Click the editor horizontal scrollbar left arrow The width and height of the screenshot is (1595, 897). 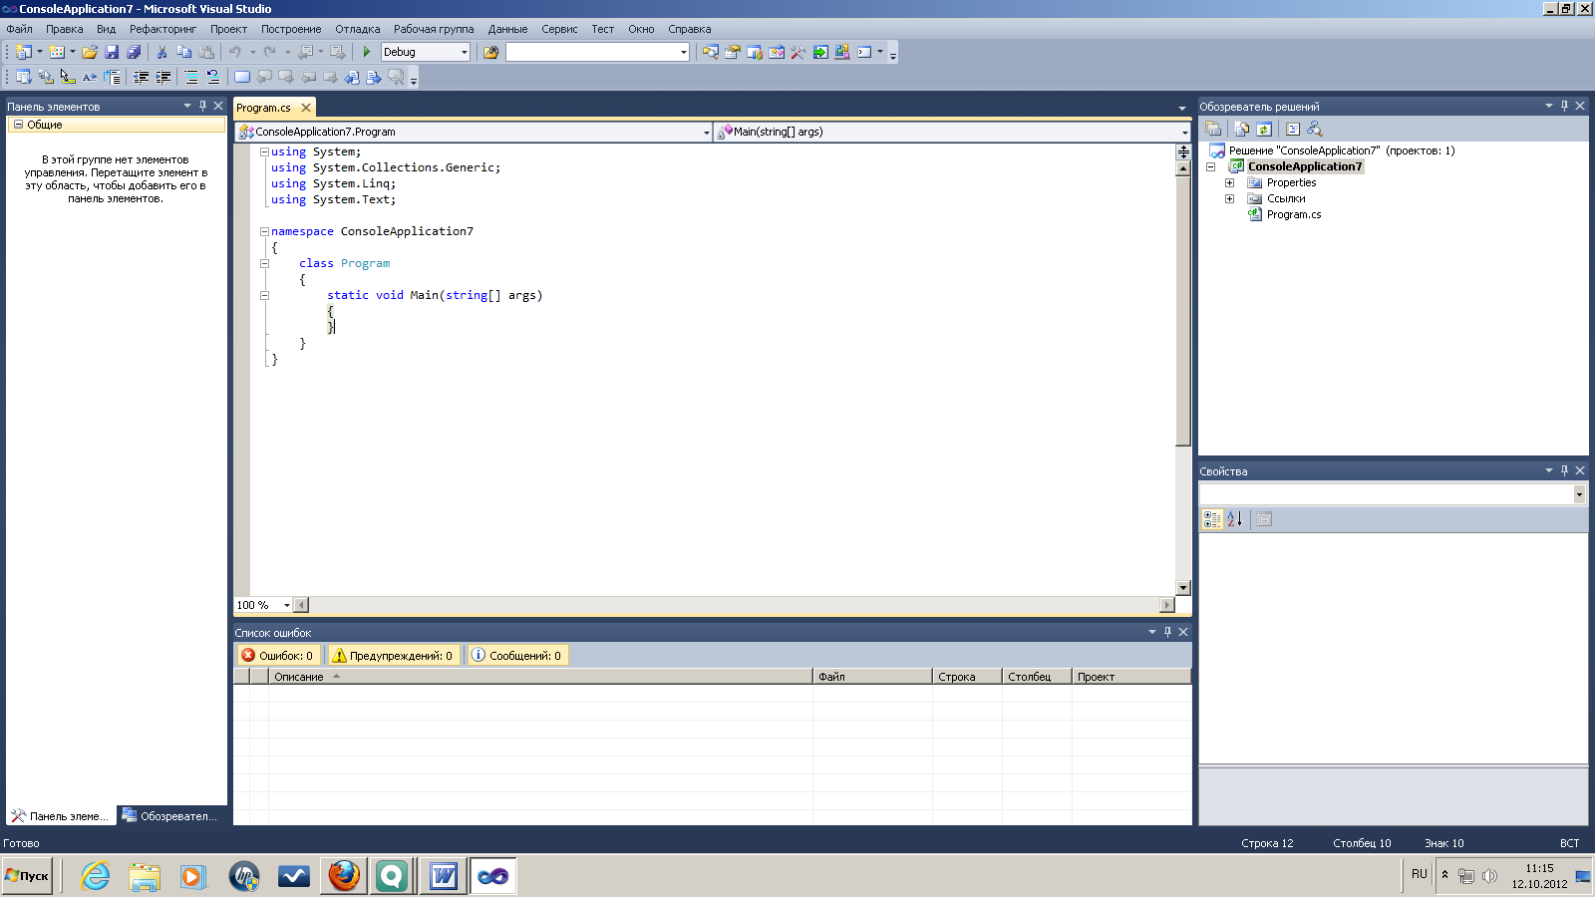point(301,605)
